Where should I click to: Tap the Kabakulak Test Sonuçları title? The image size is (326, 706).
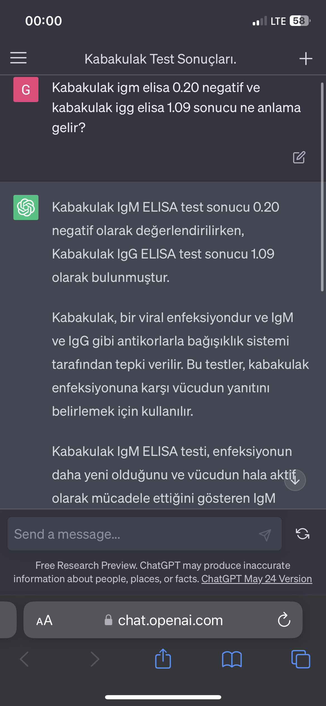click(x=160, y=59)
